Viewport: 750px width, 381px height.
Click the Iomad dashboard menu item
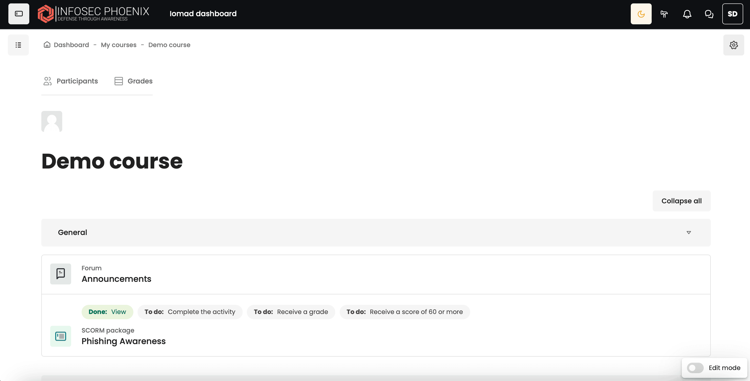[203, 14]
